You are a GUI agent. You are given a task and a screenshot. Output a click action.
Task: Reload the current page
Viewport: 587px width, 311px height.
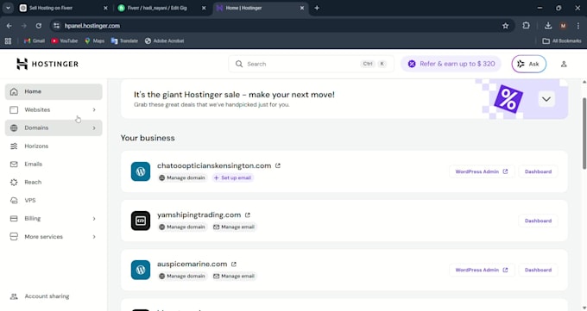(x=39, y=26)
